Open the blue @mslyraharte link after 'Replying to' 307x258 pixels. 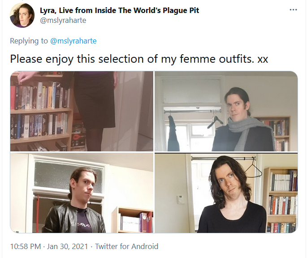click(74, 41)
